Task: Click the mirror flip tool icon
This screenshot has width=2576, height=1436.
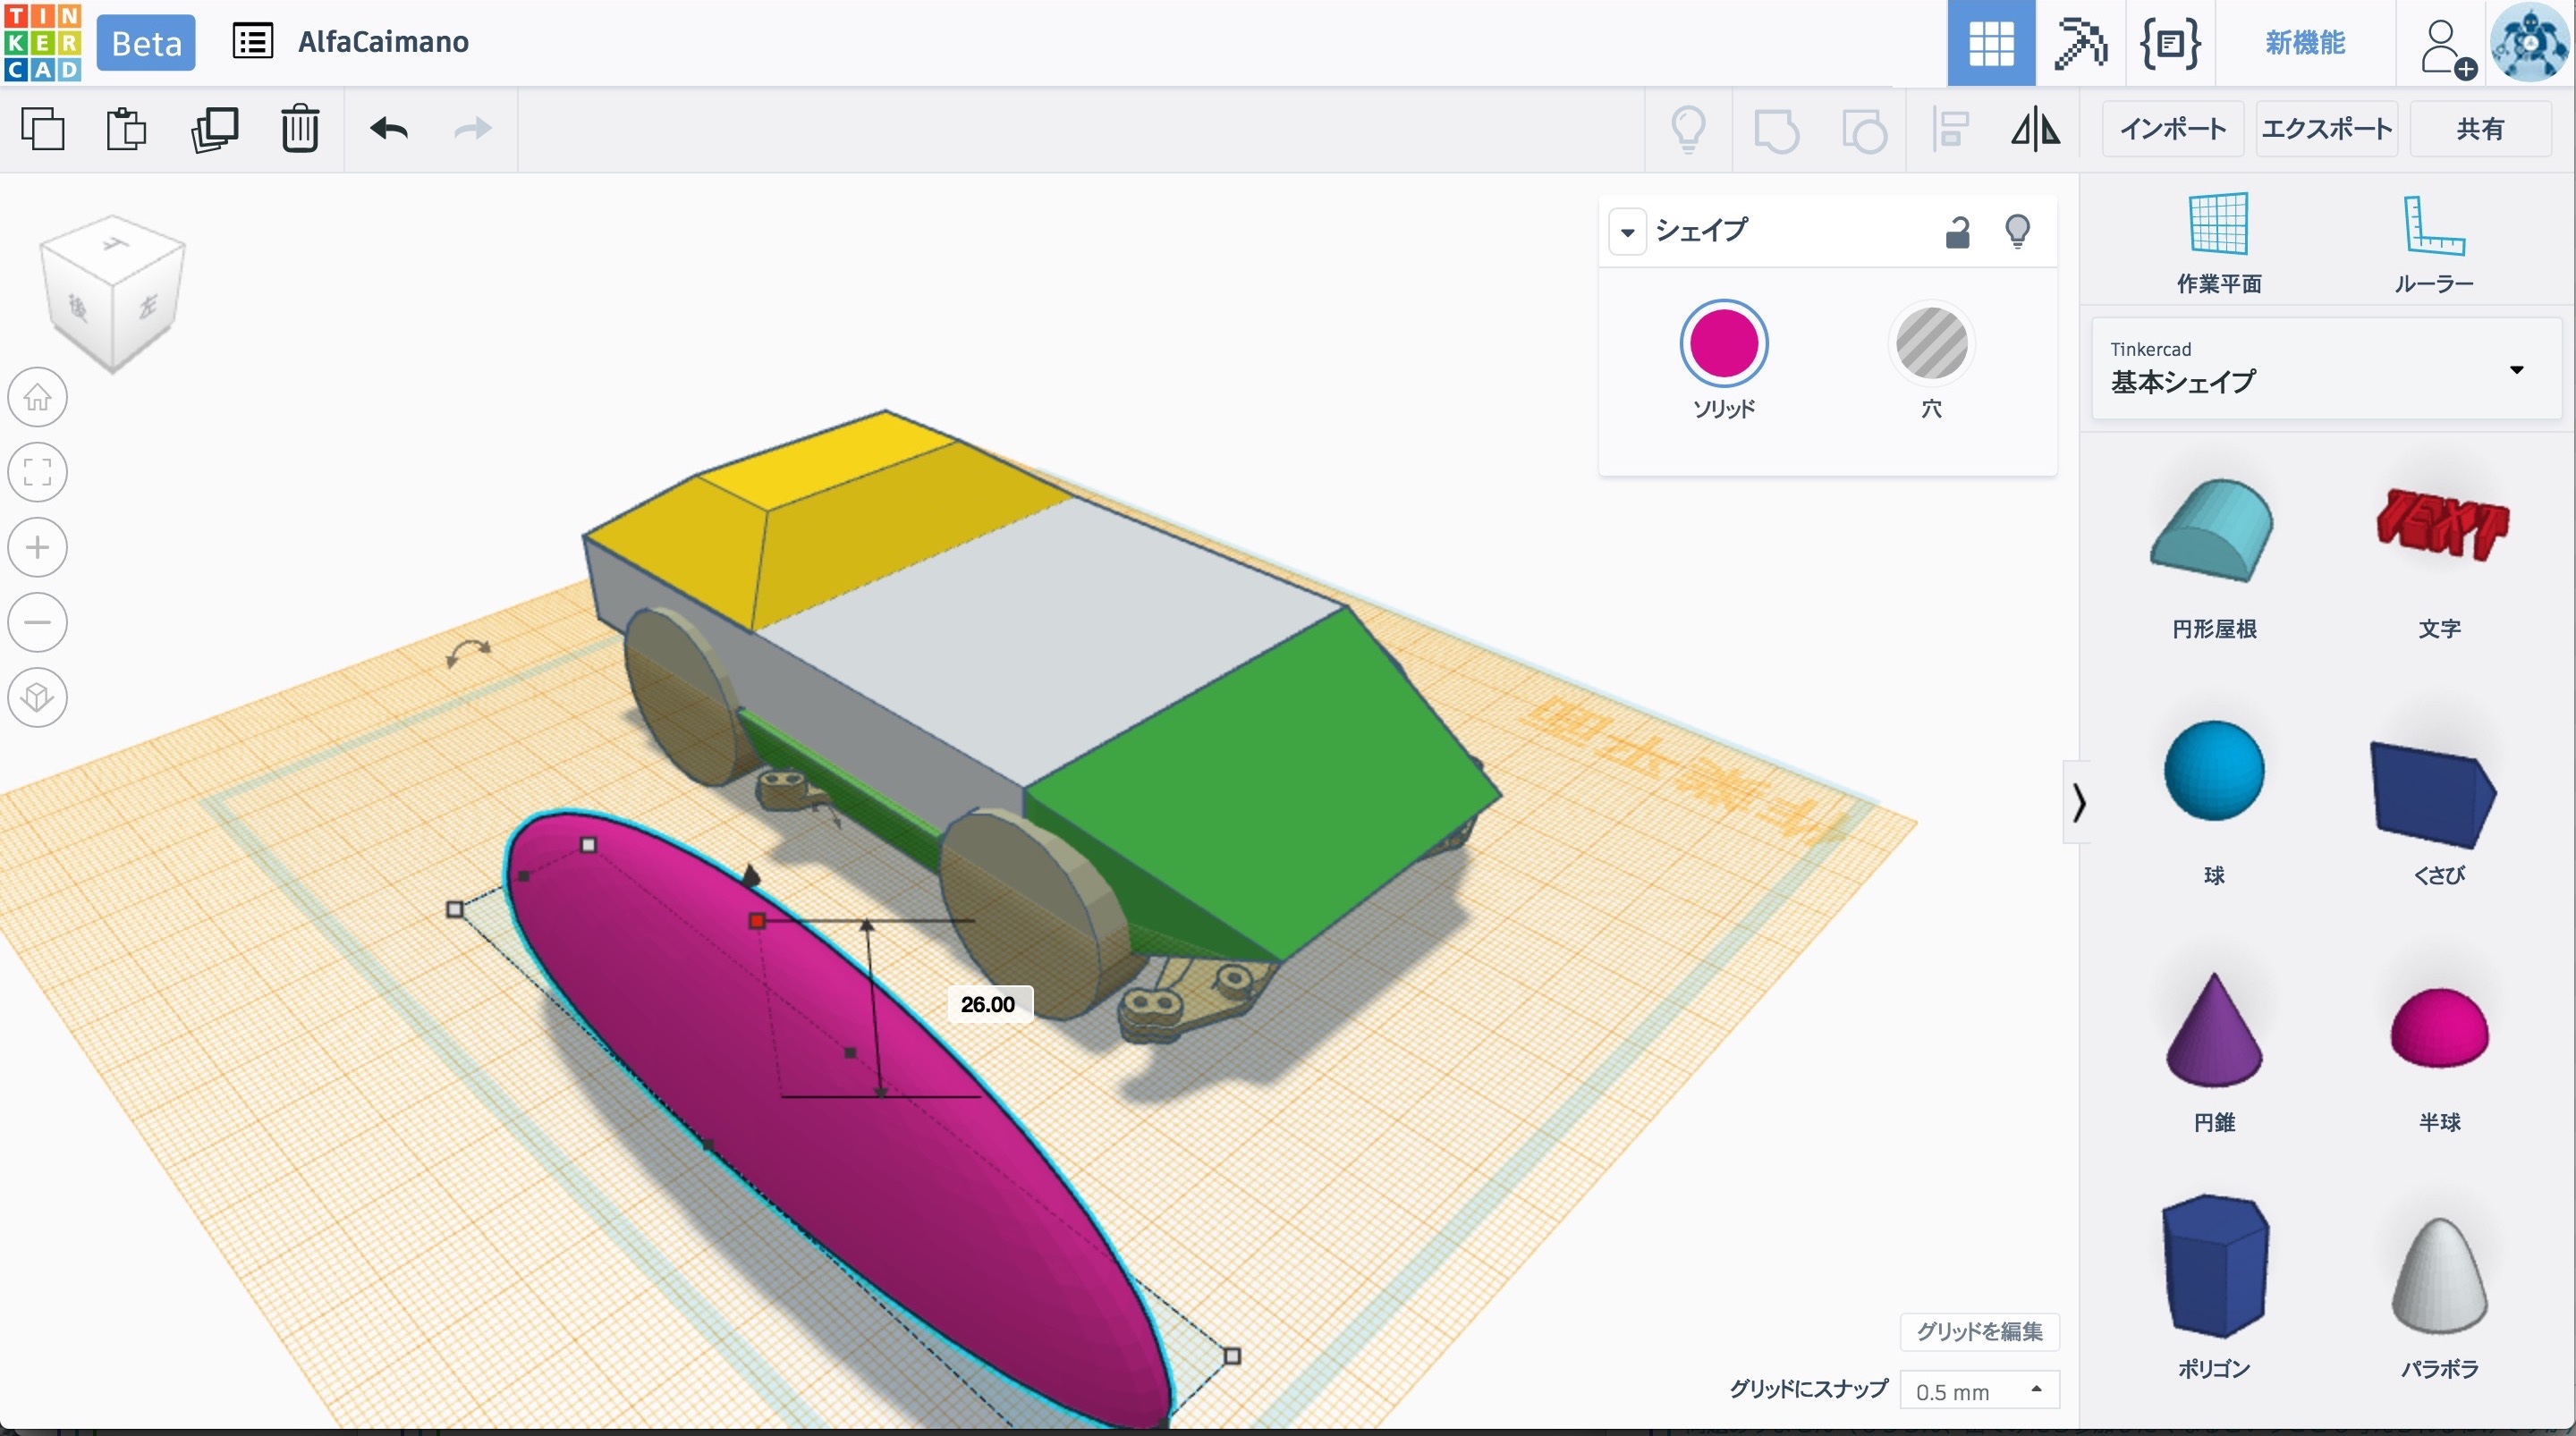Action: pos(2035,129)
